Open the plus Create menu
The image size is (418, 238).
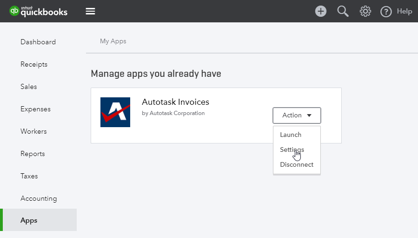(321, 11)
